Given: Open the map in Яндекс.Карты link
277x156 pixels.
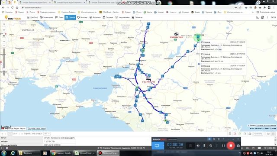Looking at the screenshot, I should point(14,128).
